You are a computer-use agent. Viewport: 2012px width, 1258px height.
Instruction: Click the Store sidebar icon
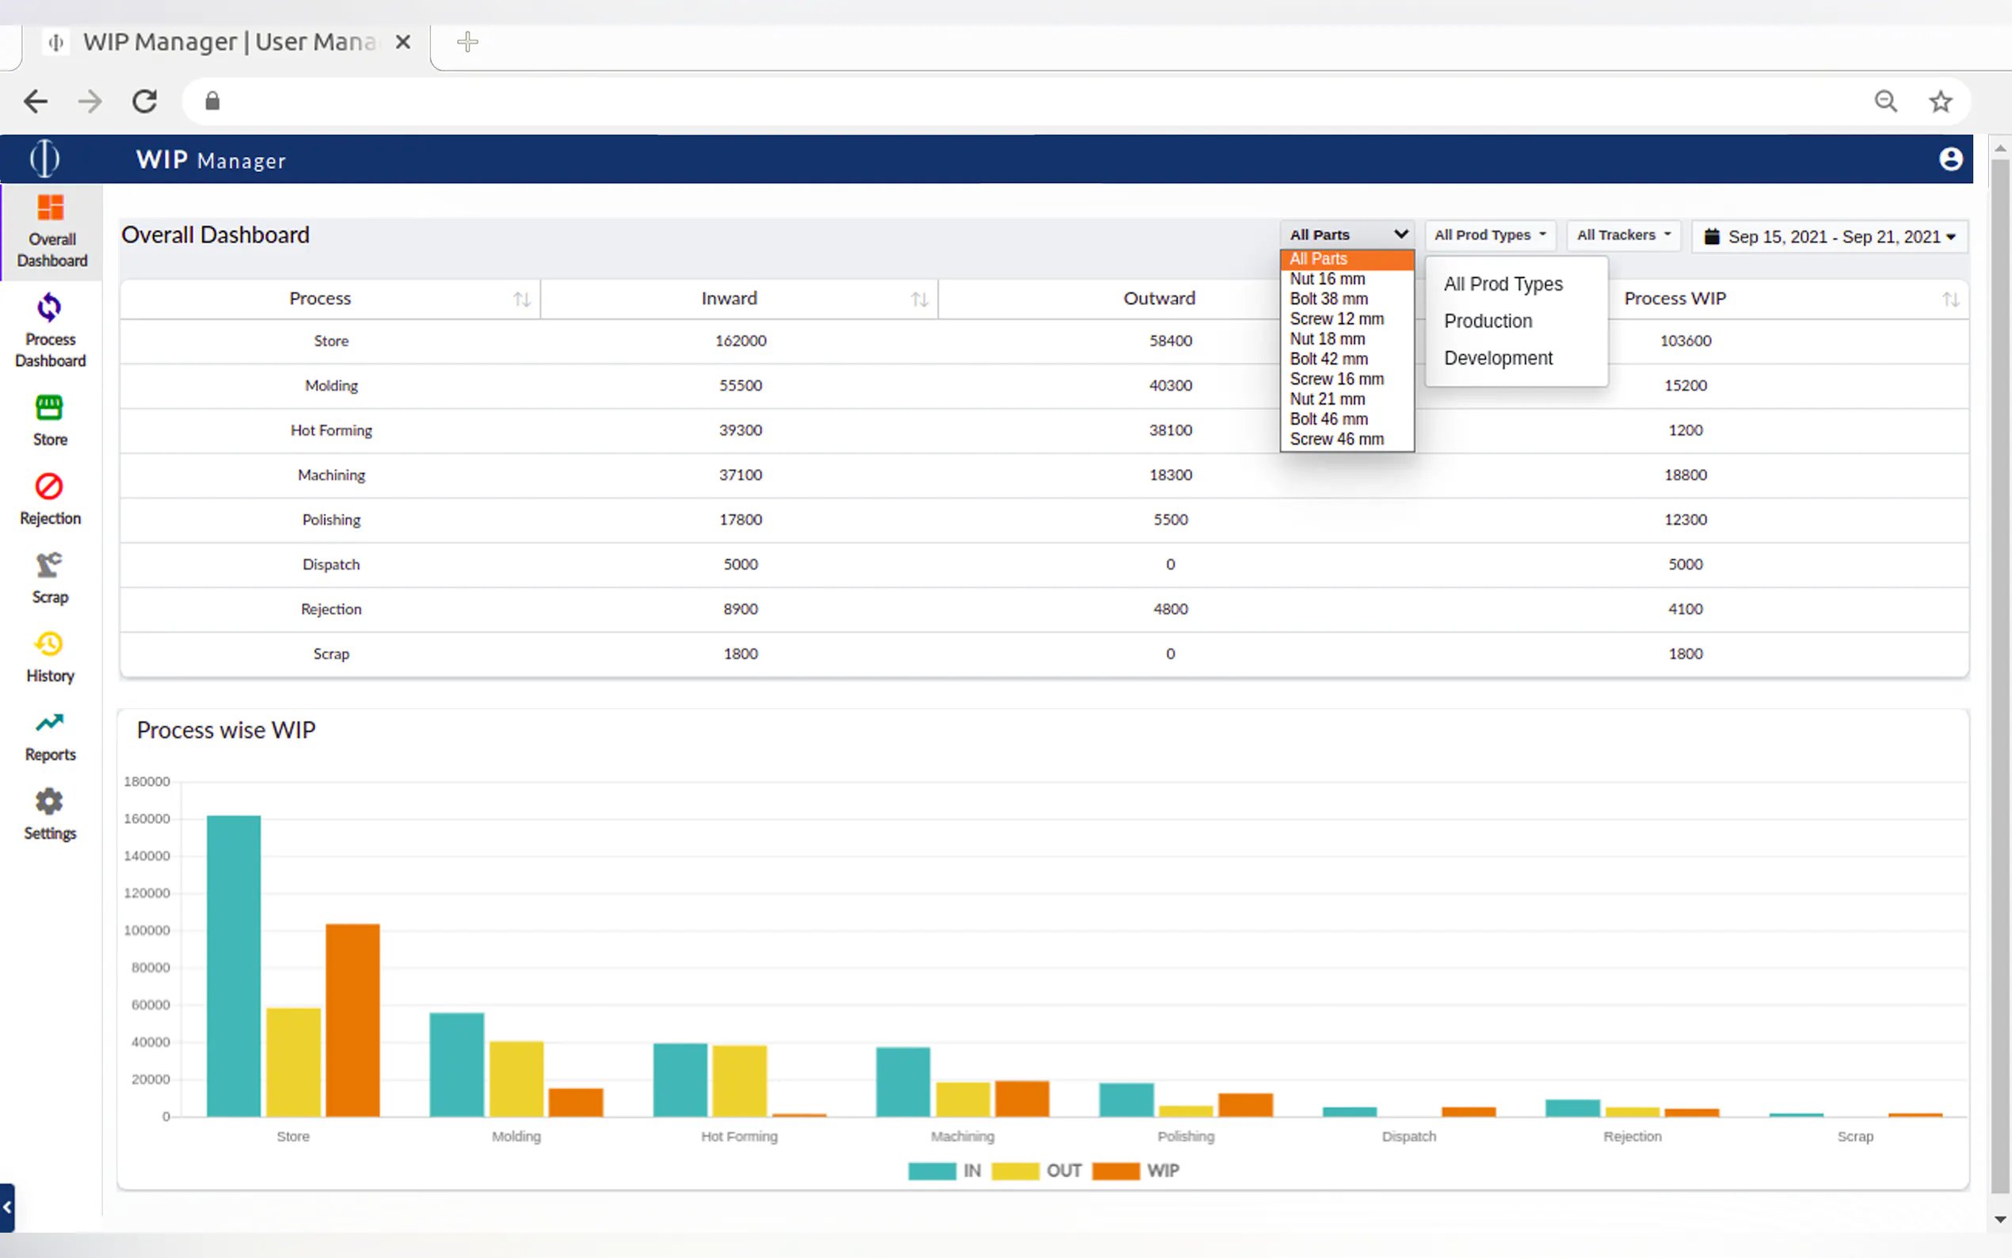[49, 409]
